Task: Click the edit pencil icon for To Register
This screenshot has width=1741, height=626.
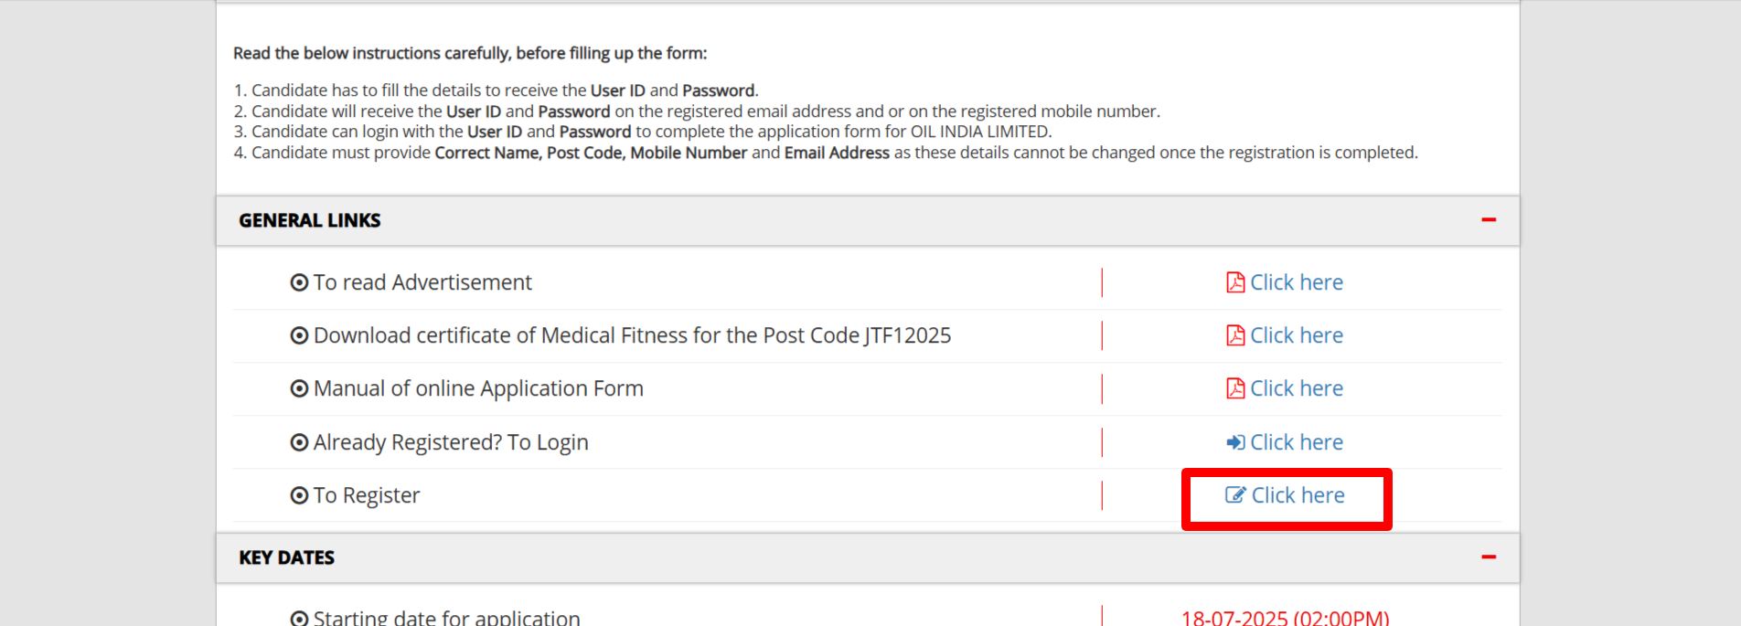Action: click(1235, 495)
